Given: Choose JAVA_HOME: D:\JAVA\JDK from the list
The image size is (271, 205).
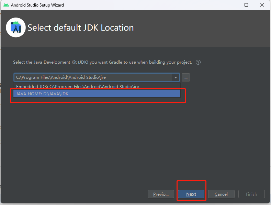Looking at the screenshot, I should pyautogui.click(x=43, y=94).
